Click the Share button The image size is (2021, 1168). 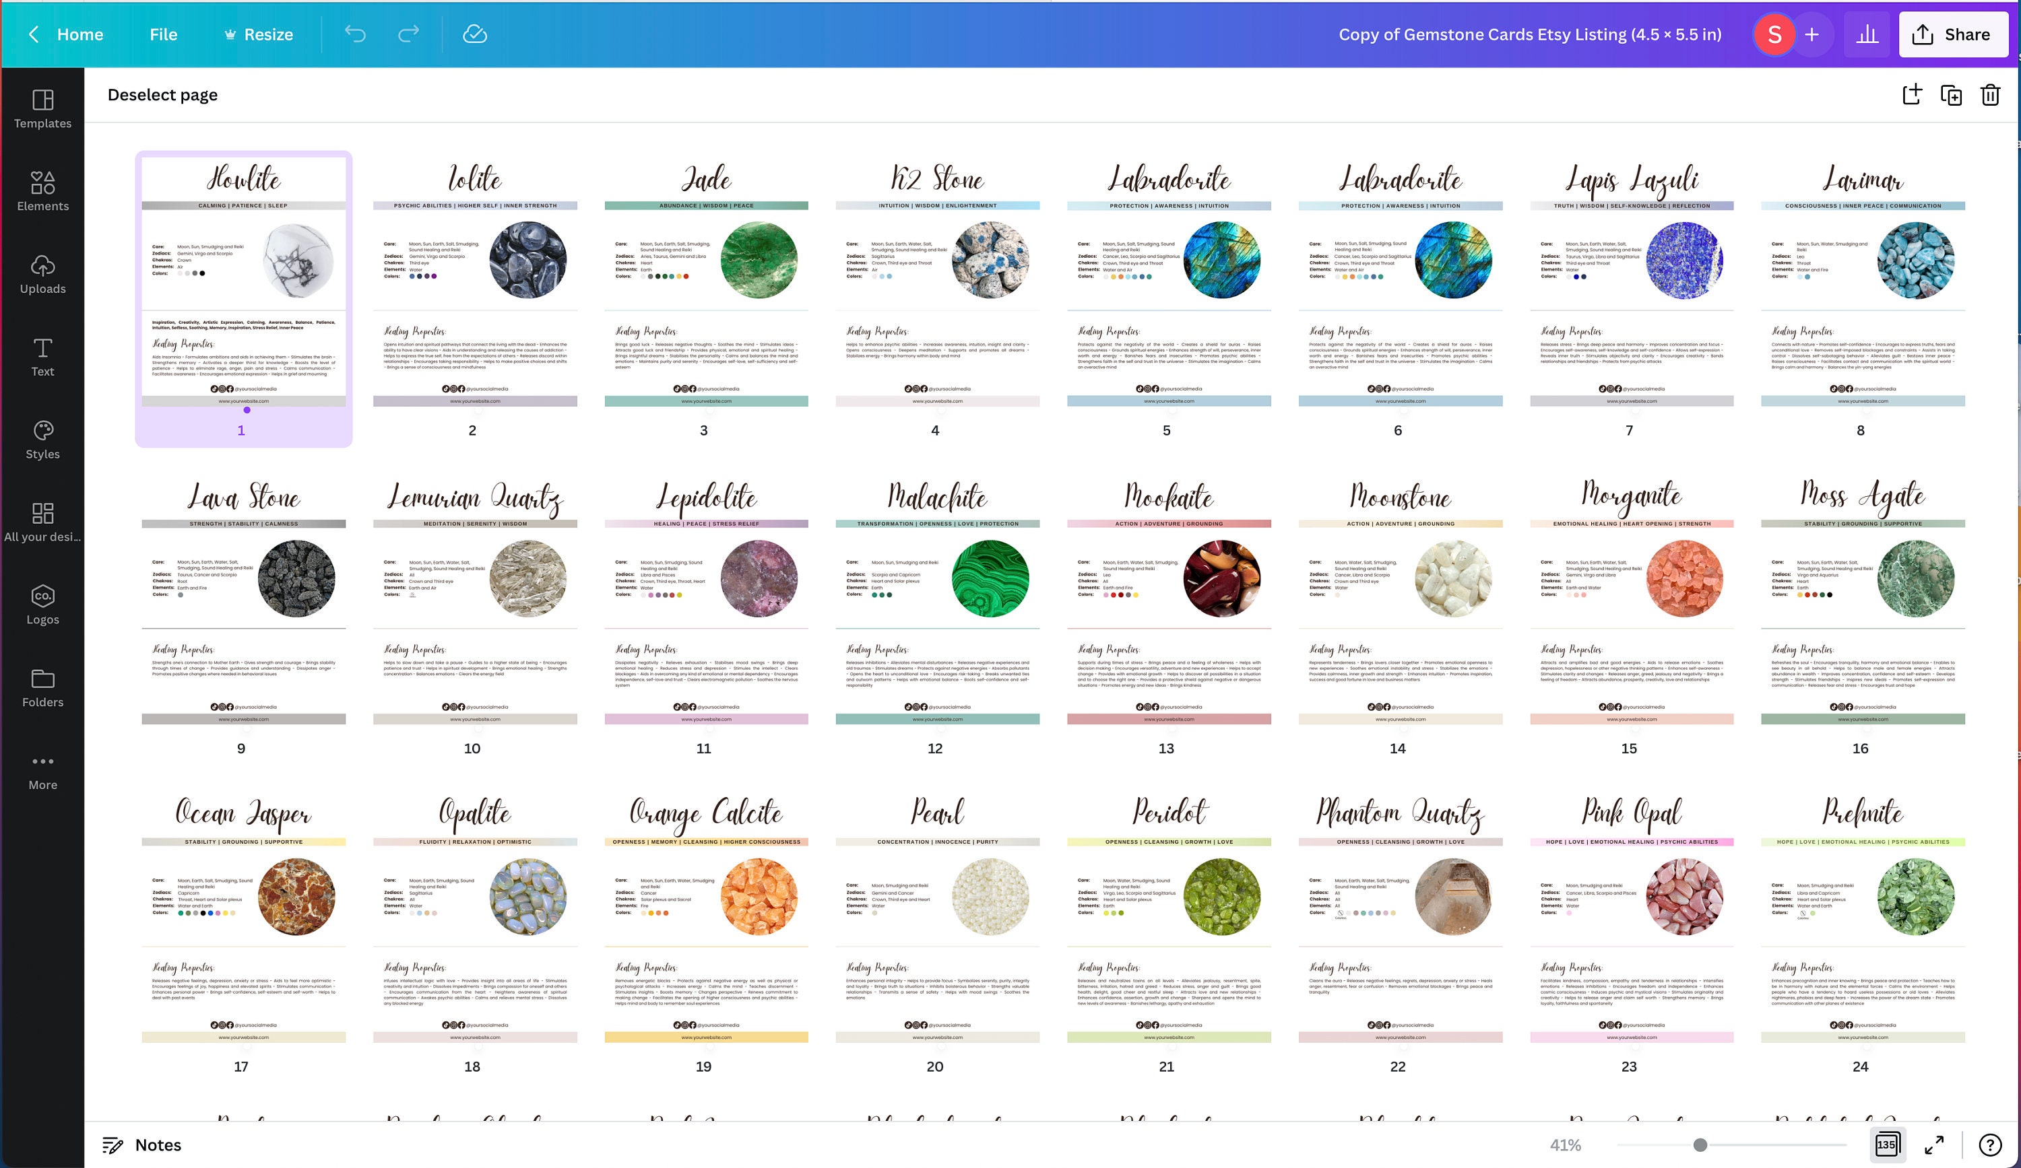(1953, 34)
